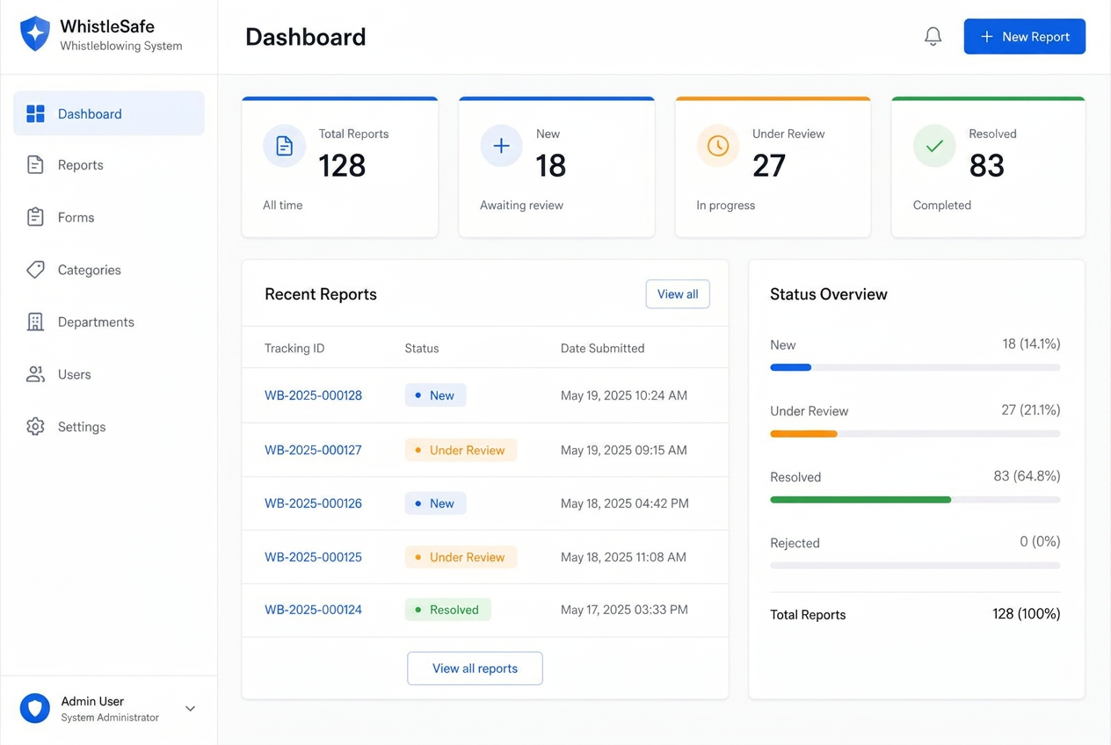Create a New Report
The image size is (1111, 745).
coord(1024,36)
